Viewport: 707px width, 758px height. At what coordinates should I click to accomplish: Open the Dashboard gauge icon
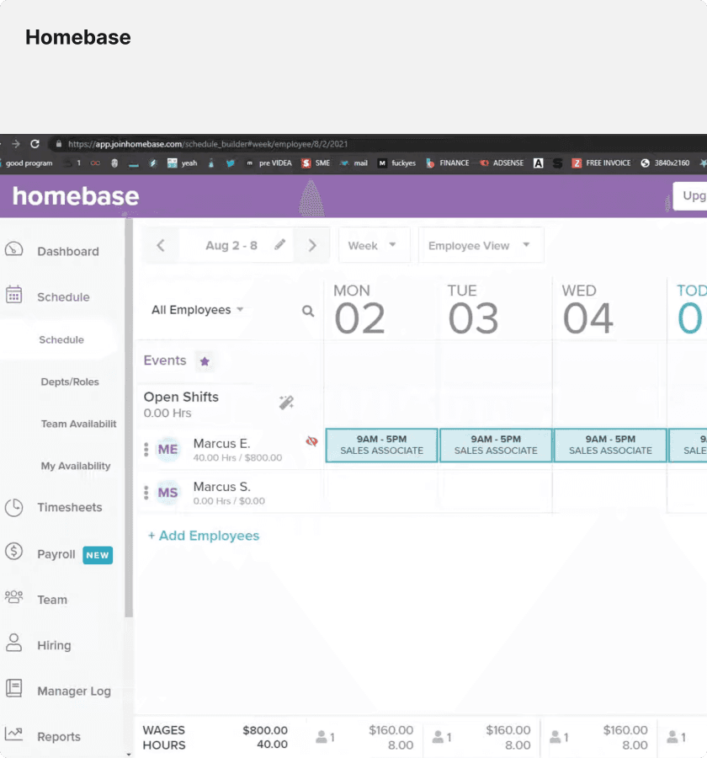14,249
